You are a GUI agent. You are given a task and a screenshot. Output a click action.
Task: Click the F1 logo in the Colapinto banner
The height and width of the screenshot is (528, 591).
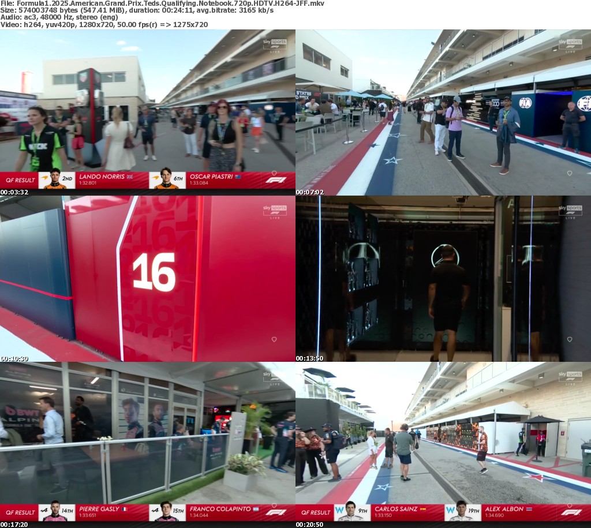275,512
